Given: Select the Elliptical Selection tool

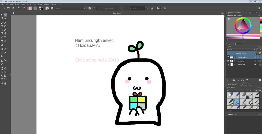Looking at the screenshot, I should (x=5, y=68).
